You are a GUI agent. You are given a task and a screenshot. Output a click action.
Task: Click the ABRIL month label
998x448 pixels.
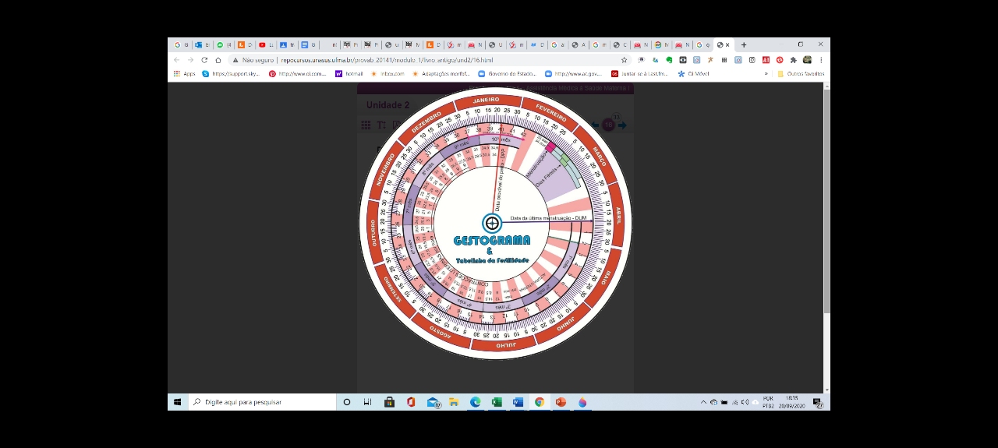pyautogui.click(x=617, y=215)
